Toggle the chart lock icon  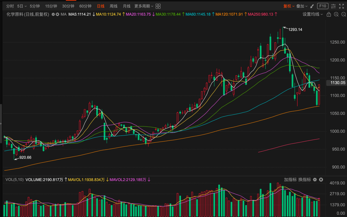click(x=329, y=14)
